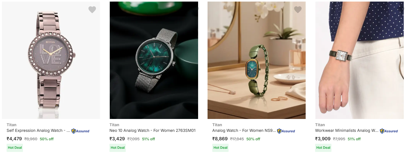
Task: Click Hot Deal tag under ₹3,429 watch
Action: pyautogui.click(x=118, y=148)
